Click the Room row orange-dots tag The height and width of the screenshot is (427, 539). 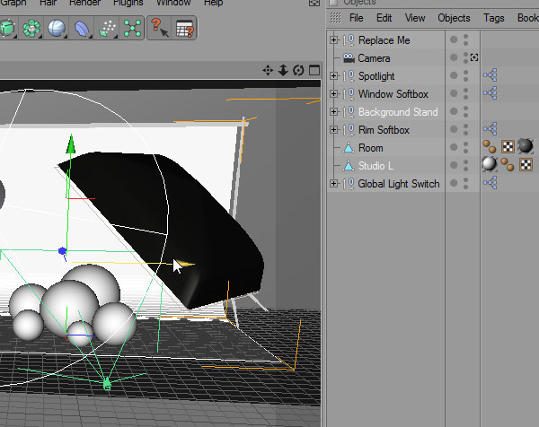[490, 146]
